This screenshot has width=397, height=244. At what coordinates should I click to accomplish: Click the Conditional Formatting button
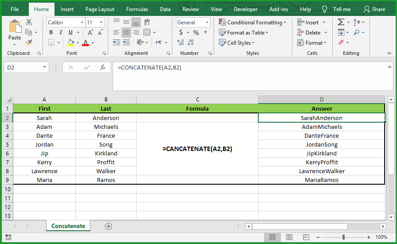point(253,23)
